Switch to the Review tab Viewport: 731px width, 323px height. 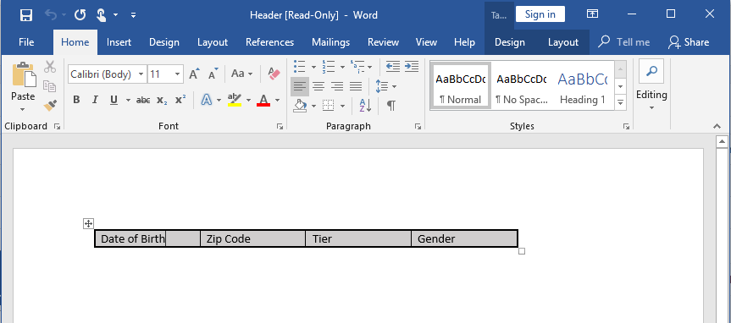coord(383,42)
